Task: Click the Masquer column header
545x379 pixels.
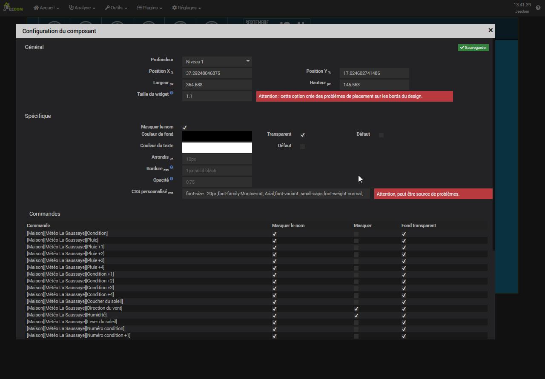Action: 363,225
